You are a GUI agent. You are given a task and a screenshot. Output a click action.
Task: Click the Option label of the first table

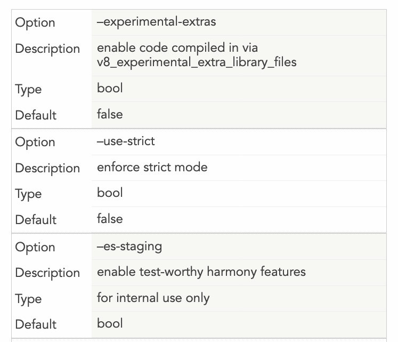pyautogui.click(x=35, y=22)
